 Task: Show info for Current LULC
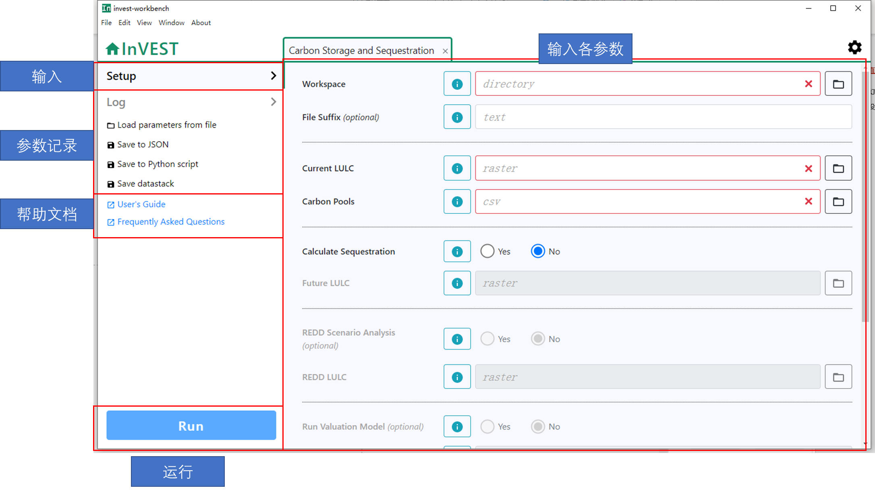[x=457, y=168]
